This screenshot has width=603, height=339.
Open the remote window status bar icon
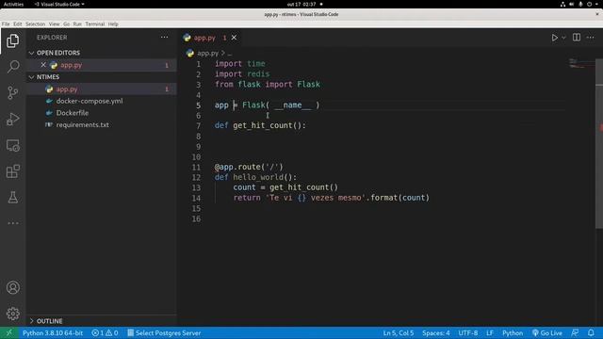9,332
